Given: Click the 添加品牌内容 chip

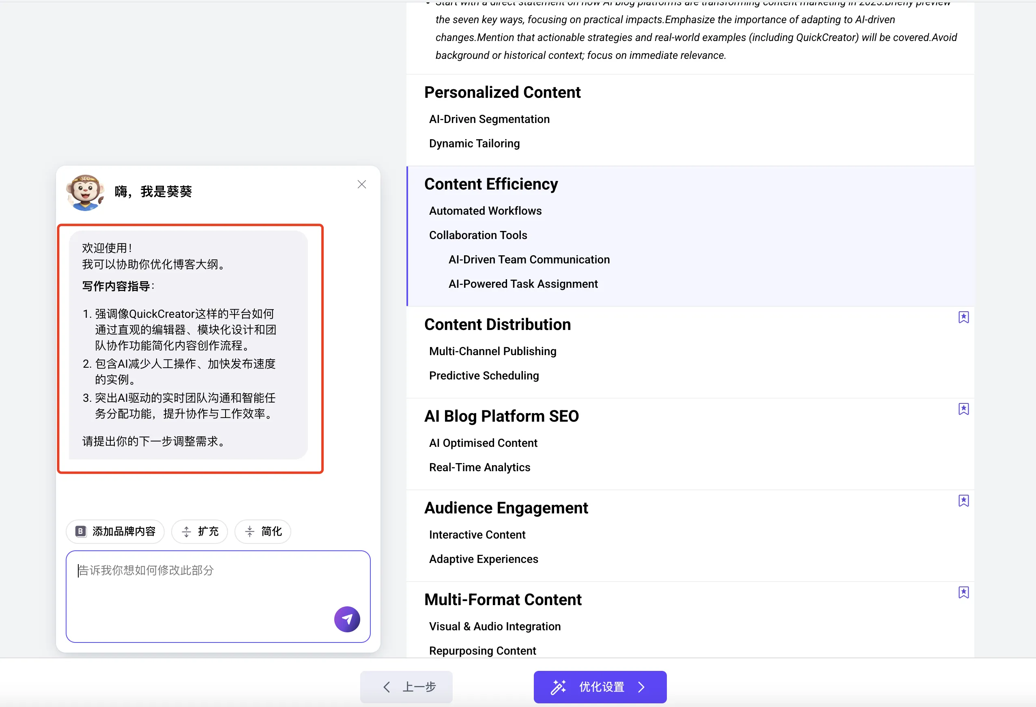Looking at the screenshot, I should pyautogui.click(x=115, y=531).
